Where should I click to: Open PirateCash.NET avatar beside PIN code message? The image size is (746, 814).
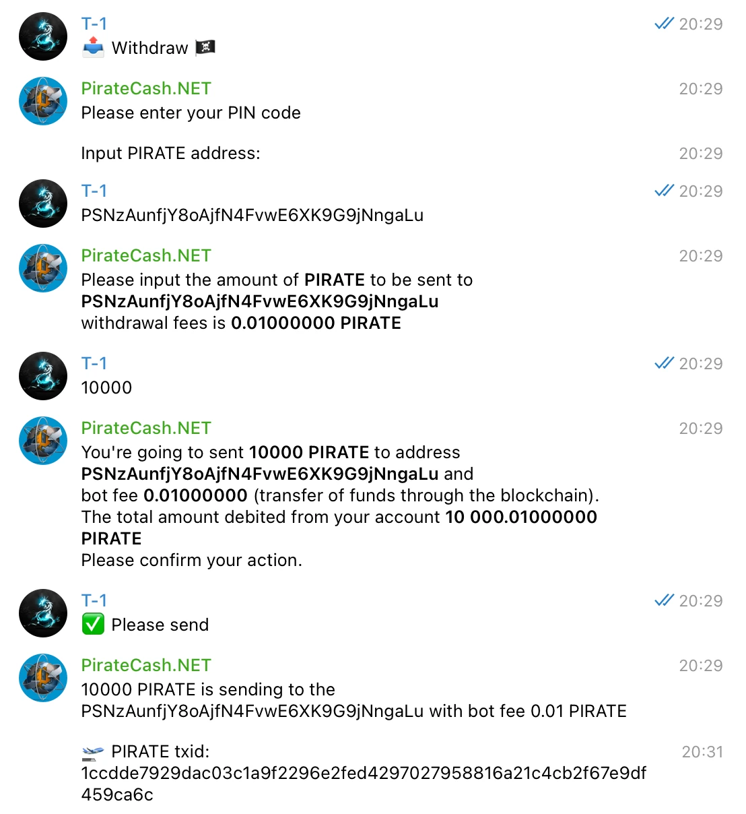pyautogui.click(x=43, y=101)
